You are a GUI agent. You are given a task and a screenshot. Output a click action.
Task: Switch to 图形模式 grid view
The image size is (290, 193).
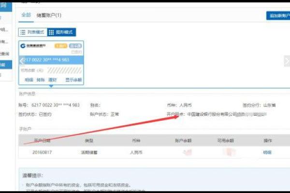[x=61, y=32]
